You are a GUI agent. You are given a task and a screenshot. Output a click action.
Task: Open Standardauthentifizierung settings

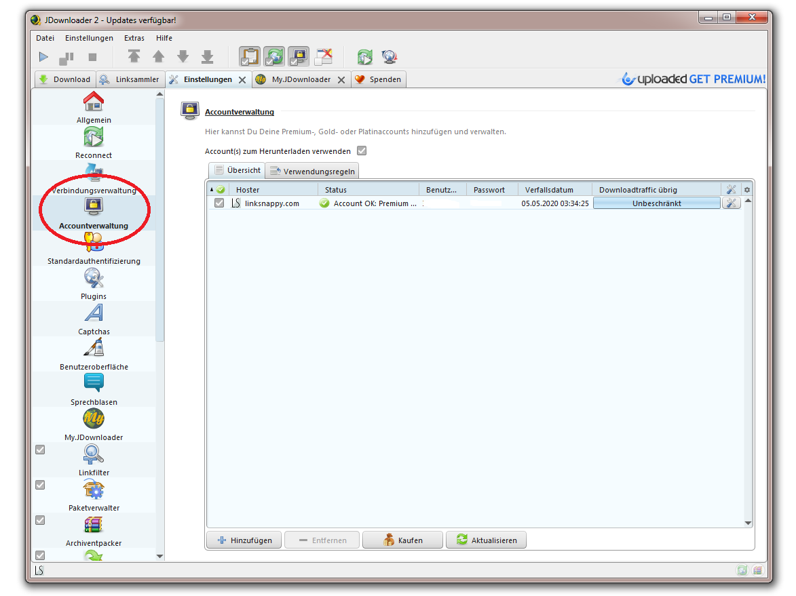click(x=94, y=249)
